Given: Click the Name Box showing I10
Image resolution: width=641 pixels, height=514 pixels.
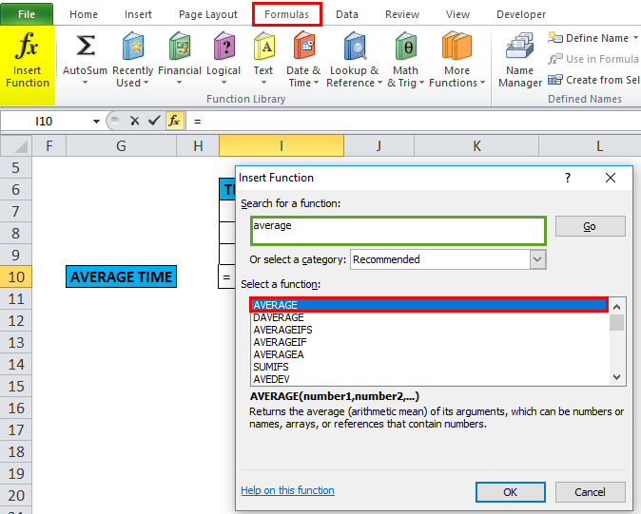Looking at the screenshot, I should 45,122.
